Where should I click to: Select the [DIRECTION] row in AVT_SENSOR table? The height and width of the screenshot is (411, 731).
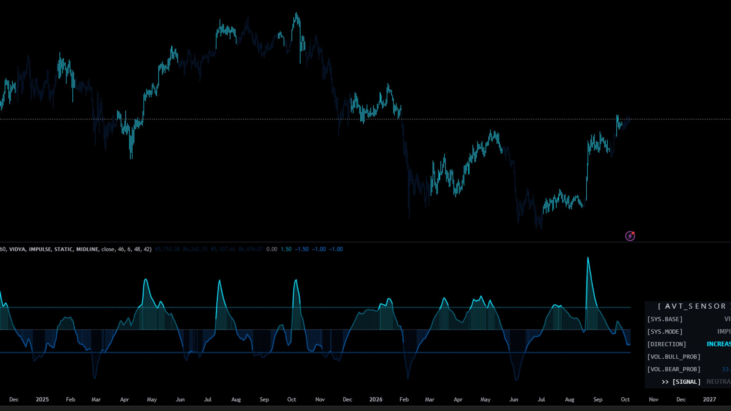(x=688, y=344)
